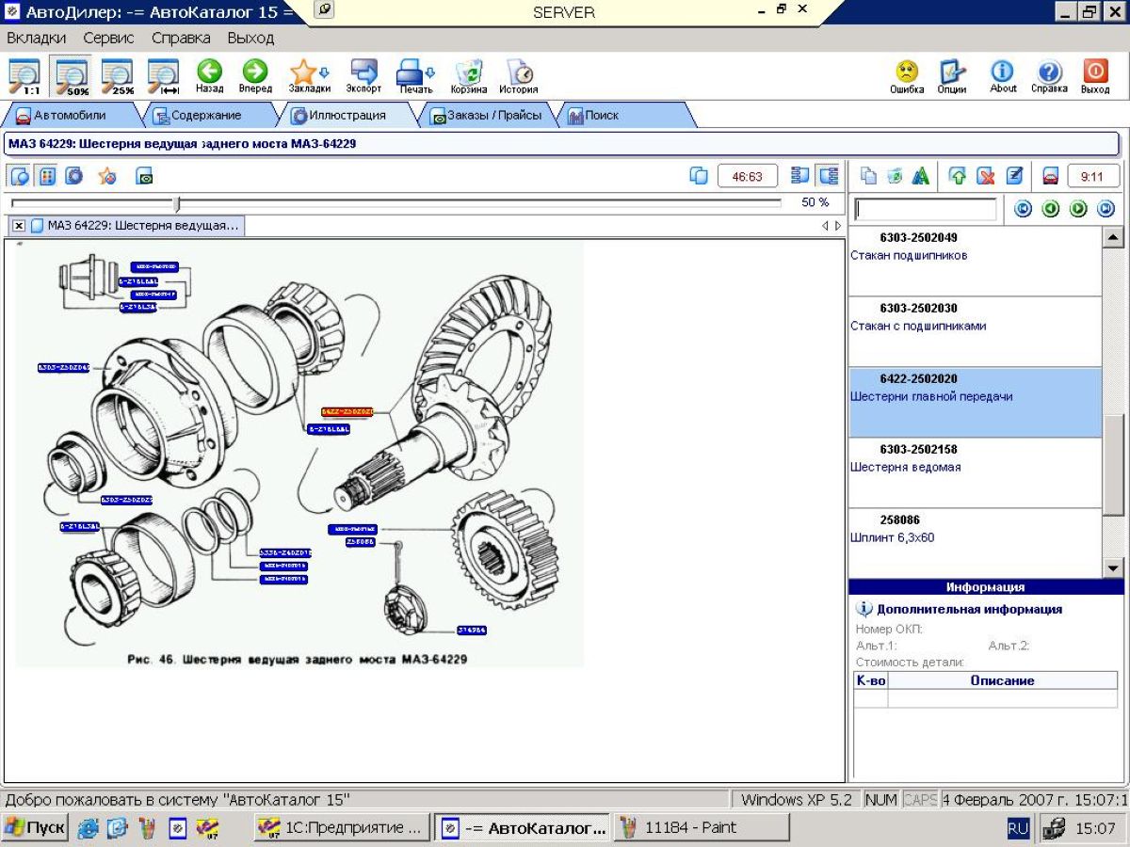Open the Сервис menu
This screenshot has width=1130, height=847.
[108, 39]
